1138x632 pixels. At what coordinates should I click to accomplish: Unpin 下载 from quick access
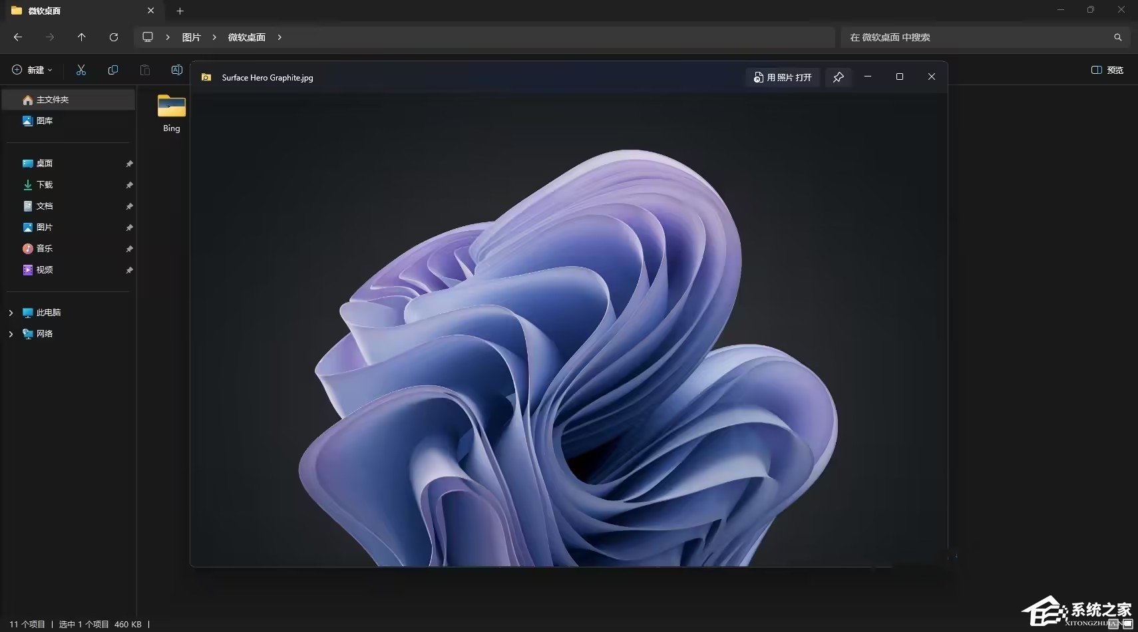click(x=129, y=185)
